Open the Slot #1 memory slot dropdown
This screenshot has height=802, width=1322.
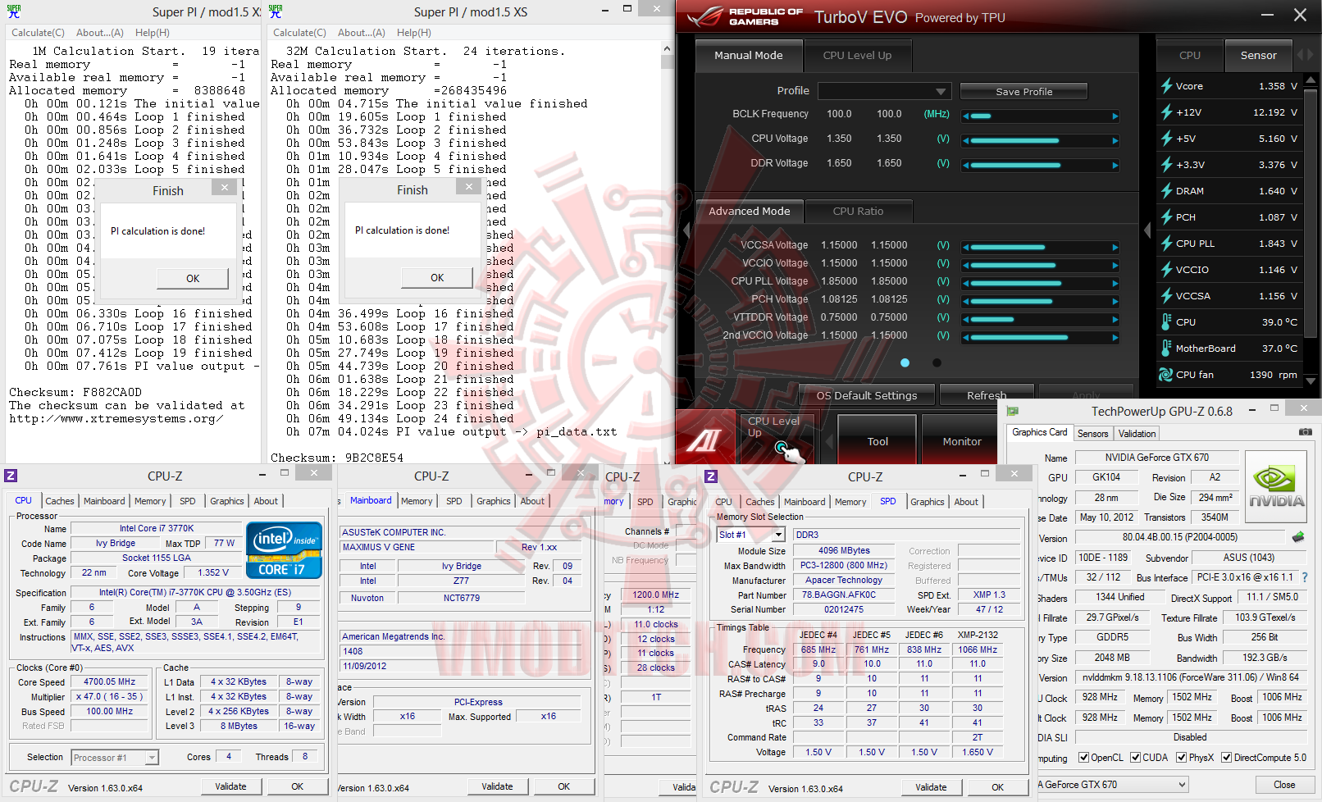coord(751,535)
